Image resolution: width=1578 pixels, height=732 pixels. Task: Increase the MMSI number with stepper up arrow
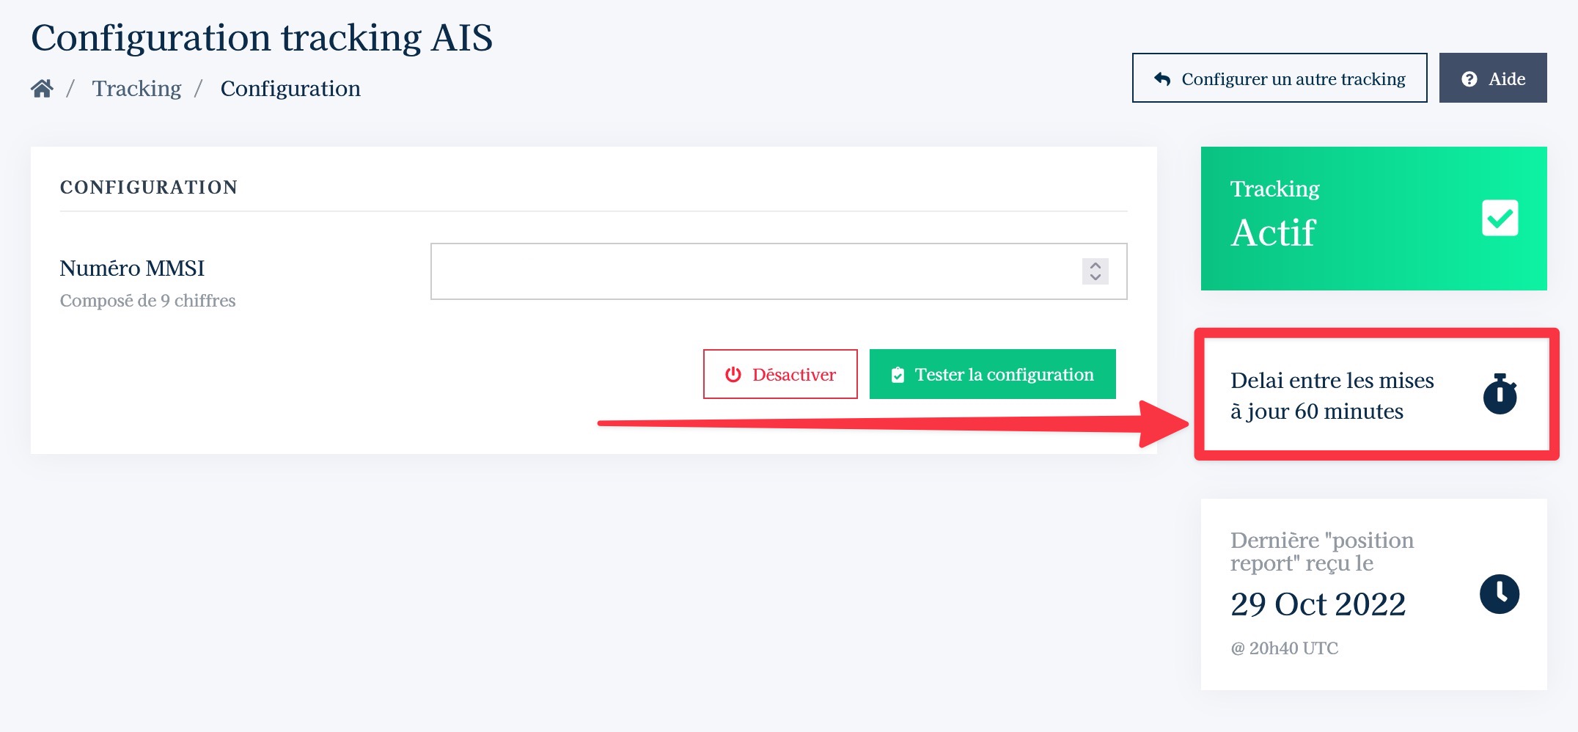pyautogui.click(x=1096, y=266)
